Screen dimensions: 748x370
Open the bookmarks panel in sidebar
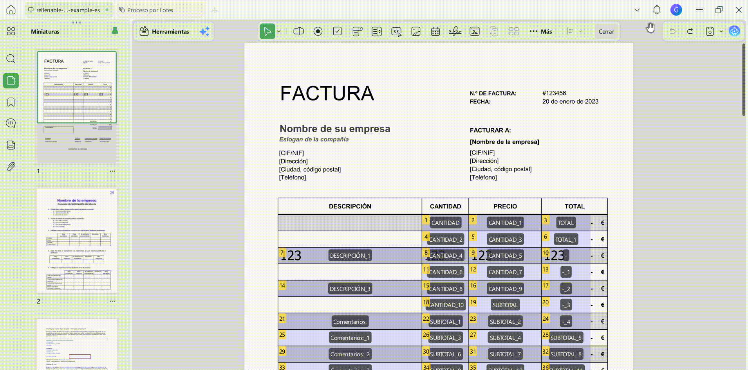coord(11,102)
